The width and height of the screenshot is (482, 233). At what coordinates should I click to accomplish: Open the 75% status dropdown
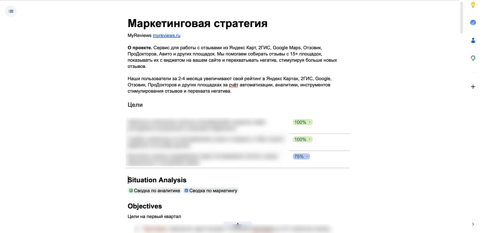pos(301,157)
